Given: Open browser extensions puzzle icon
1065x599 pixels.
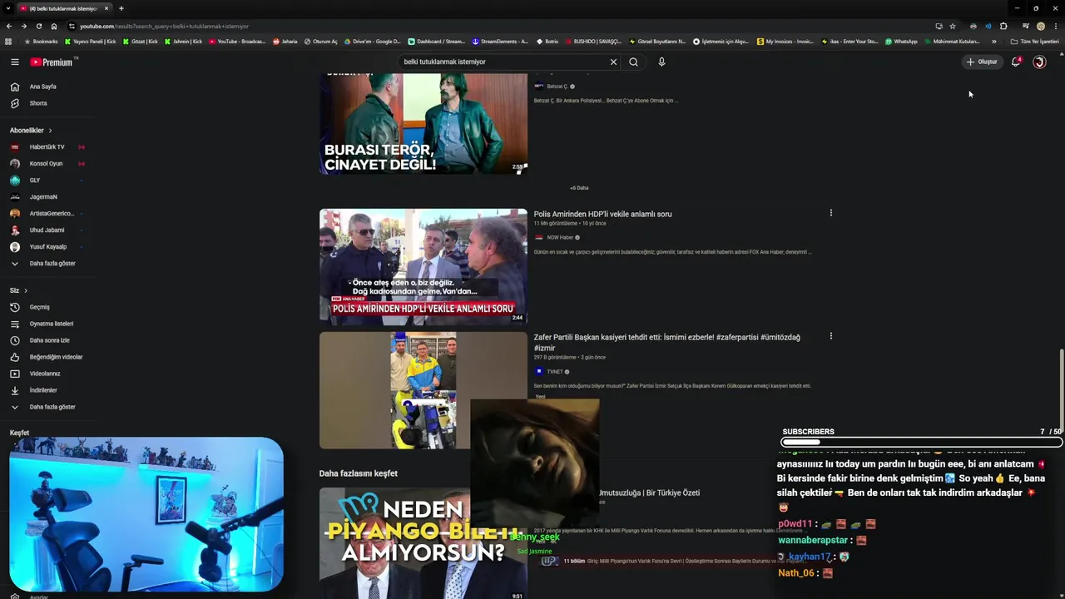Looking at the screenshot, I should click(x=1003, y=26).
